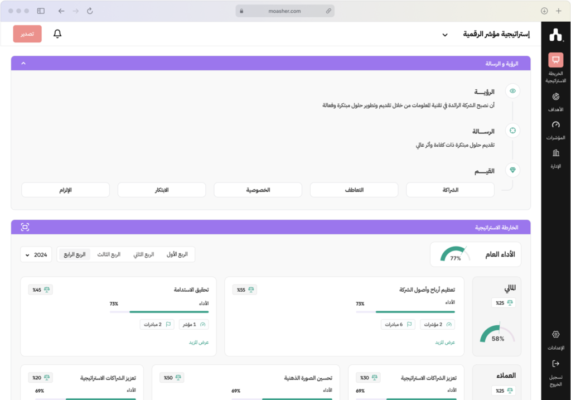Open strategy selector chevron near title
Screen dimensions: 571x400
pyautogui.click(x=445, y=35)
